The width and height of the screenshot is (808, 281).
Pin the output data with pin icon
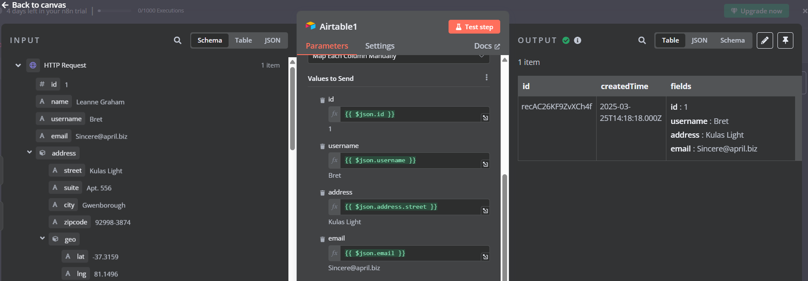pyautogui.click(x=785, y=40)
